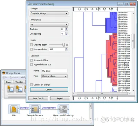The width and height of the screenshot is (138, 126).
Task: Select the Example Distance widget icon
Action: (35, 109)
